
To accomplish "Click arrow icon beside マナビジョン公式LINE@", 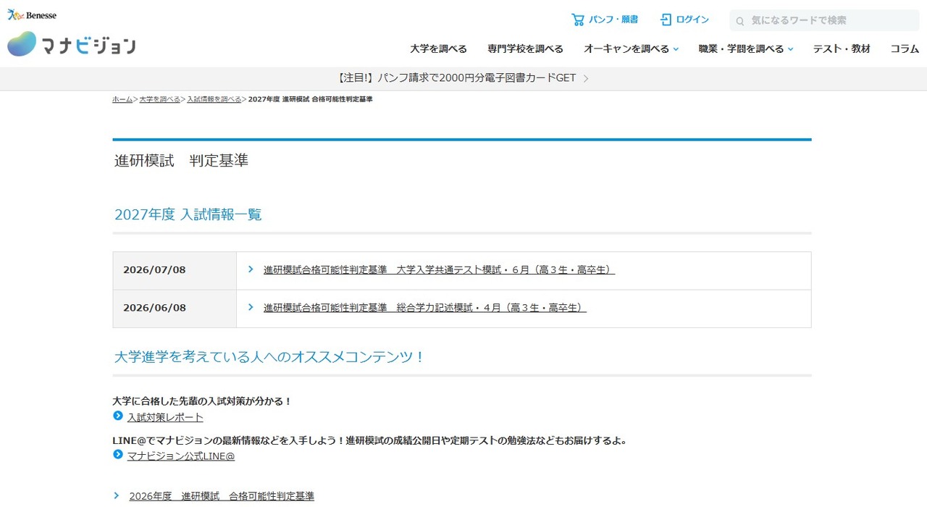I will click(x=118, y=455).
